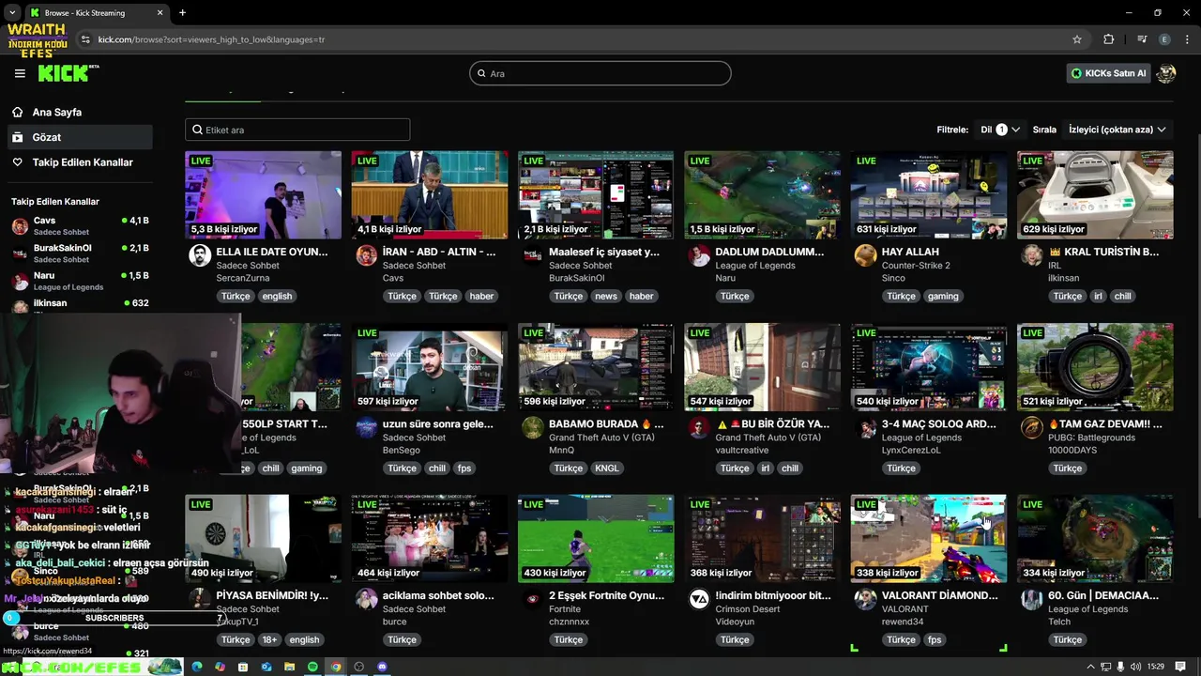Open the Chrome three-dot menu

tap(1186, 39)
